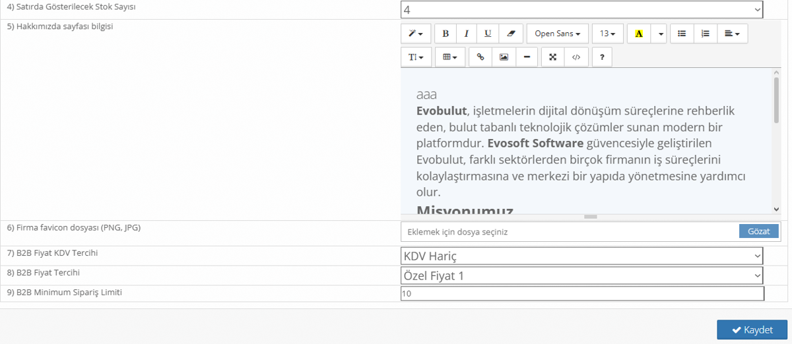The height and width of the screenshot is (344, 792).
Task: Open code view in the editor
Action: click(x=576, y=57)
